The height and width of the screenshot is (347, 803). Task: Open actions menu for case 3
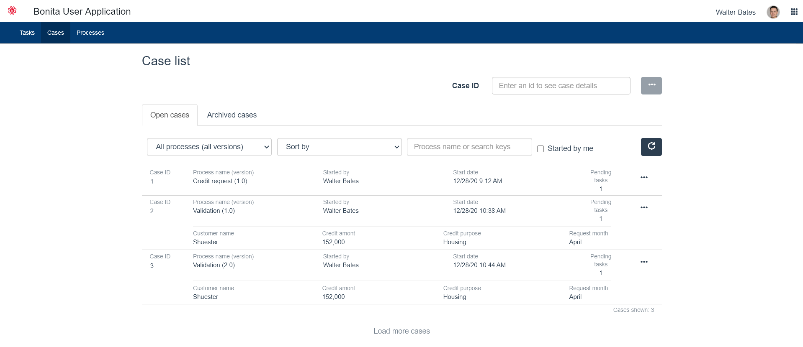[644, 262]
